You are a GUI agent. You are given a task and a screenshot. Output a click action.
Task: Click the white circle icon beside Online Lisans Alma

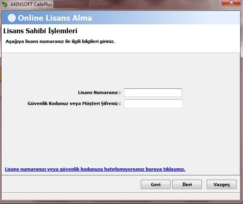(x=12, y=18)
